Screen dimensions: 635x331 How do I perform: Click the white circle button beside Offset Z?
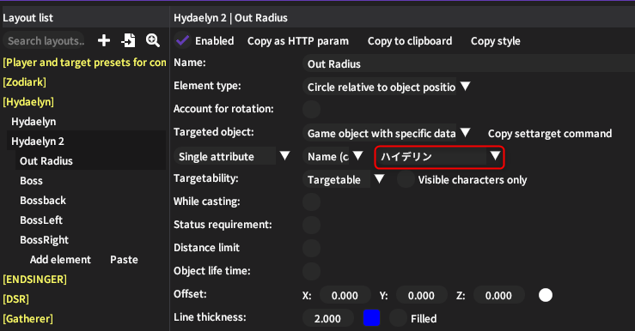click(x=546, y=295)
